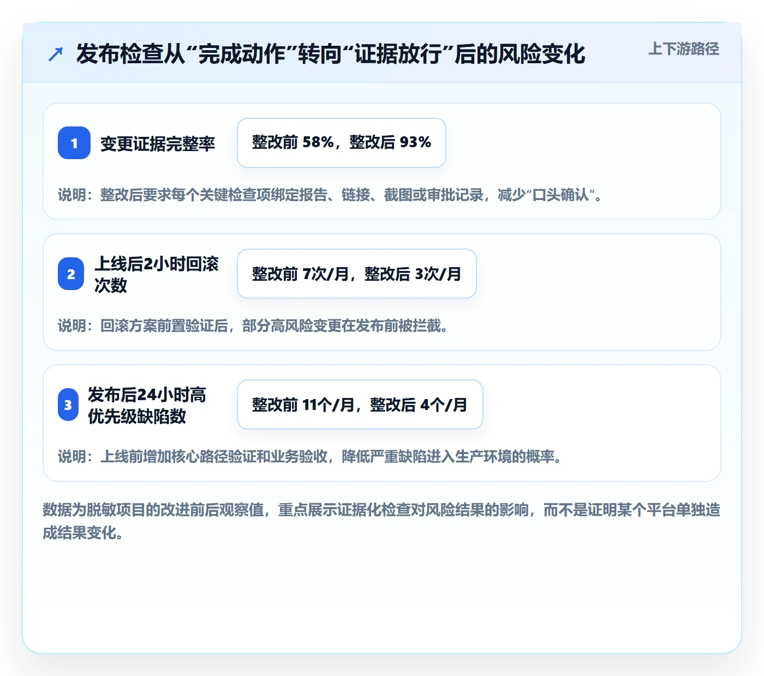Screen dimensions: 764x676
Task: Select the value box 整改前 58%，整改后 93%
Action: click(342, 143)
